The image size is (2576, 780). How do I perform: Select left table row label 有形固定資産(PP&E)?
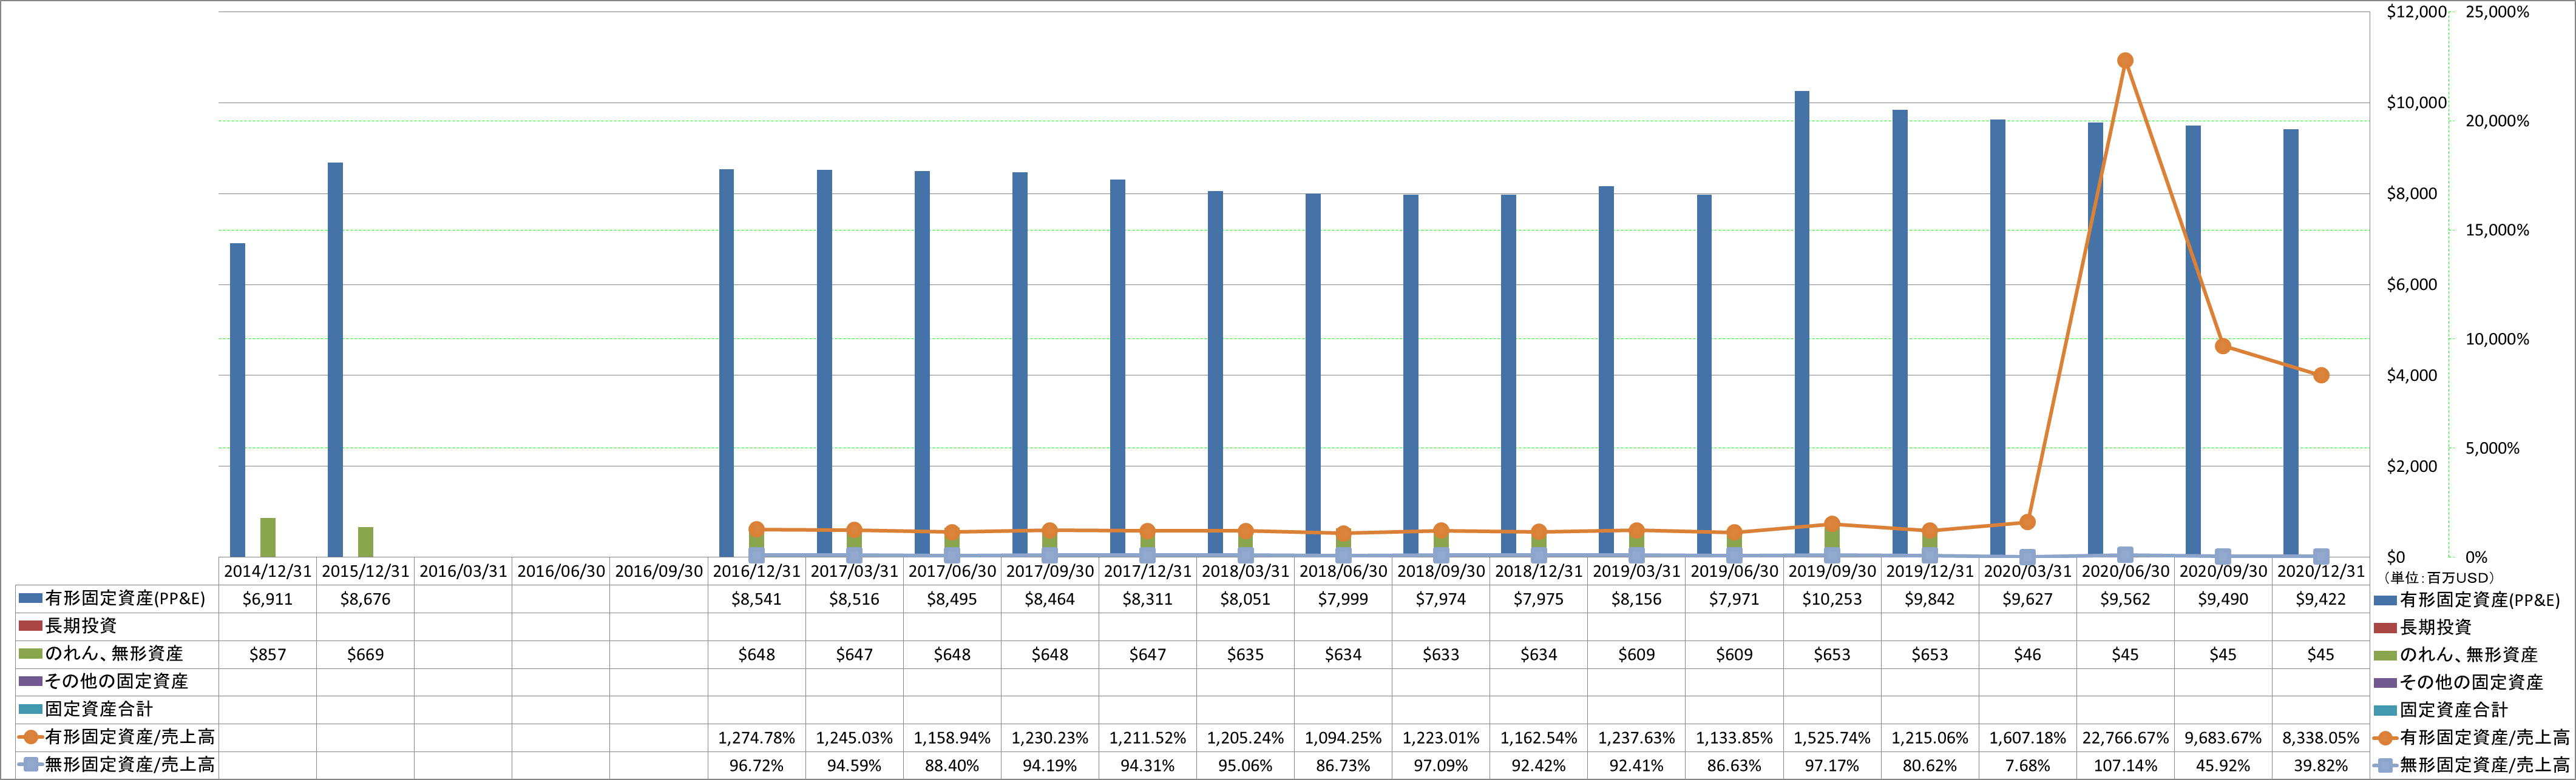125,598
